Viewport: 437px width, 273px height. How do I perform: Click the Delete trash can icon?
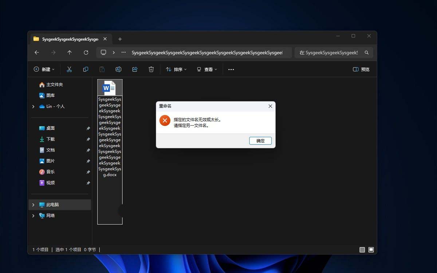(151, 69)
